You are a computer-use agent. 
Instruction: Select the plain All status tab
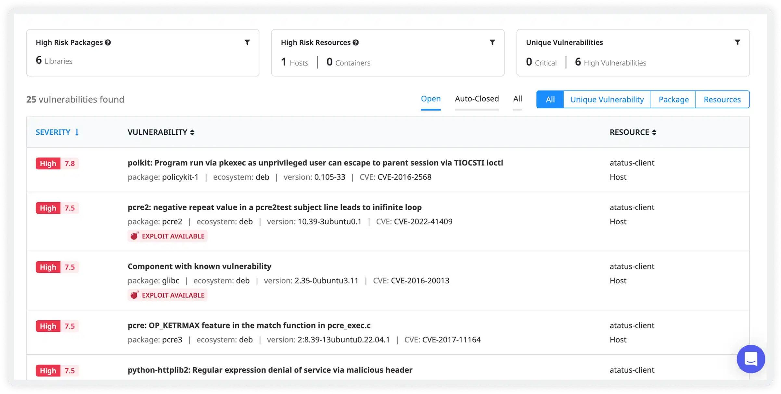518,99
